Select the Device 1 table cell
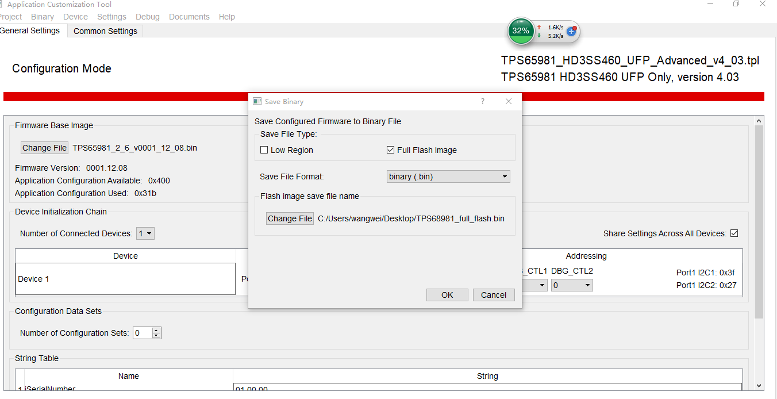 pos(125,279)
